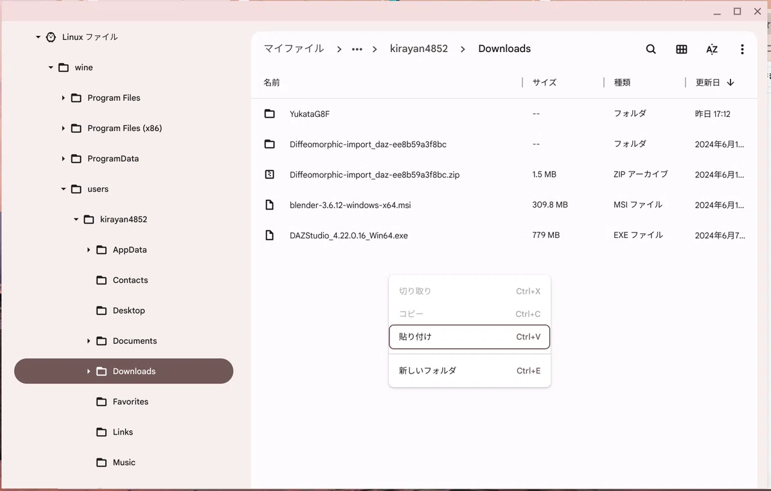Click the YukataG8F folder icon

pyautogui.click(x=270, y=114)
